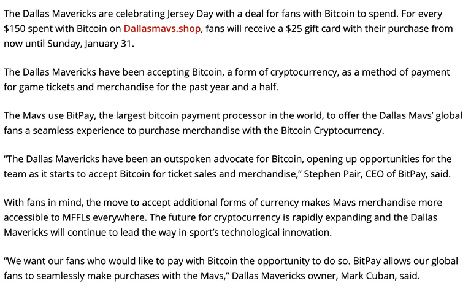
Task: Click the word 'MFFLs'
Action: tap(76, 218)
